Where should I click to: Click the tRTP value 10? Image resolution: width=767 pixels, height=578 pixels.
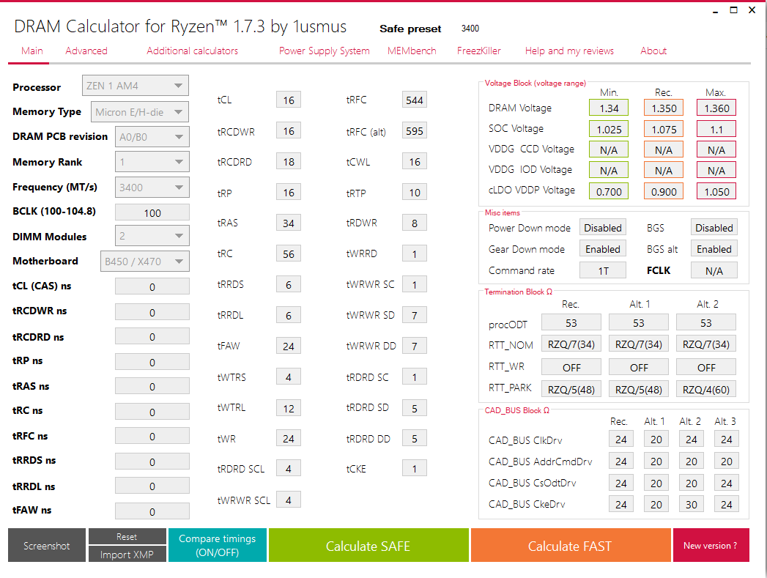pyautogui.click(x=415, y=192)
